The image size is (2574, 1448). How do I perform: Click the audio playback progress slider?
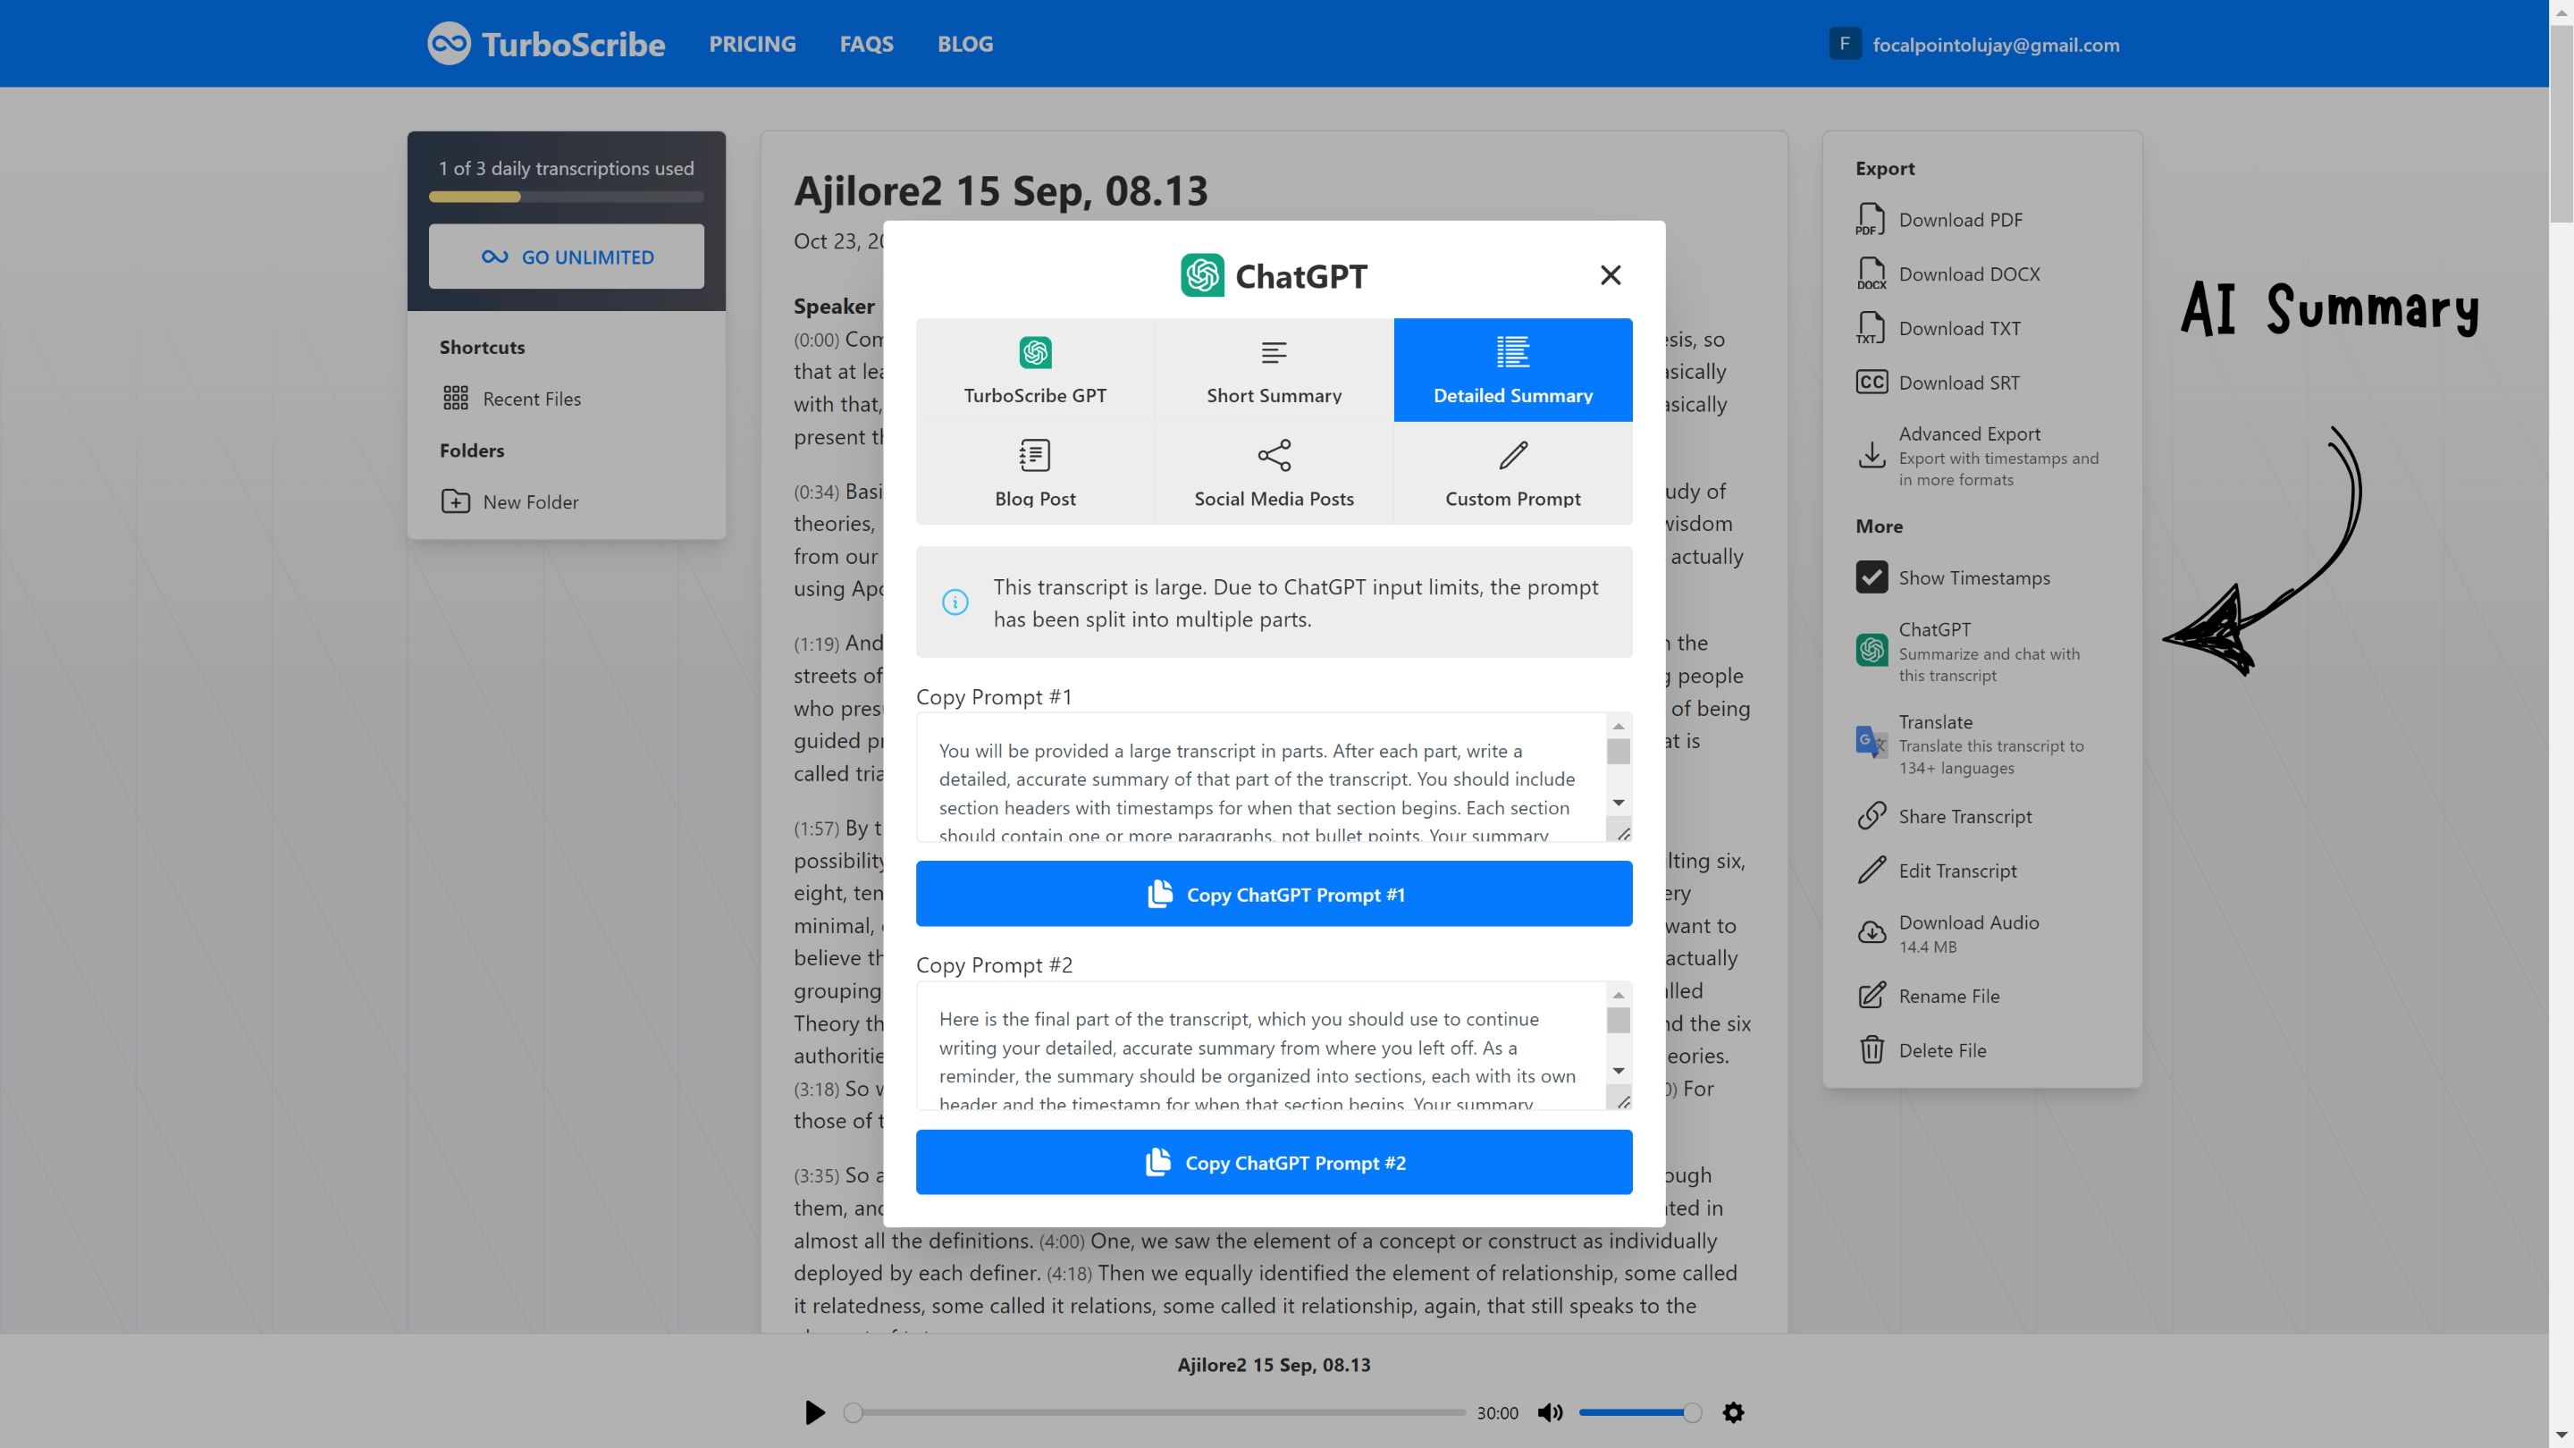[x=1157, y=1412]
